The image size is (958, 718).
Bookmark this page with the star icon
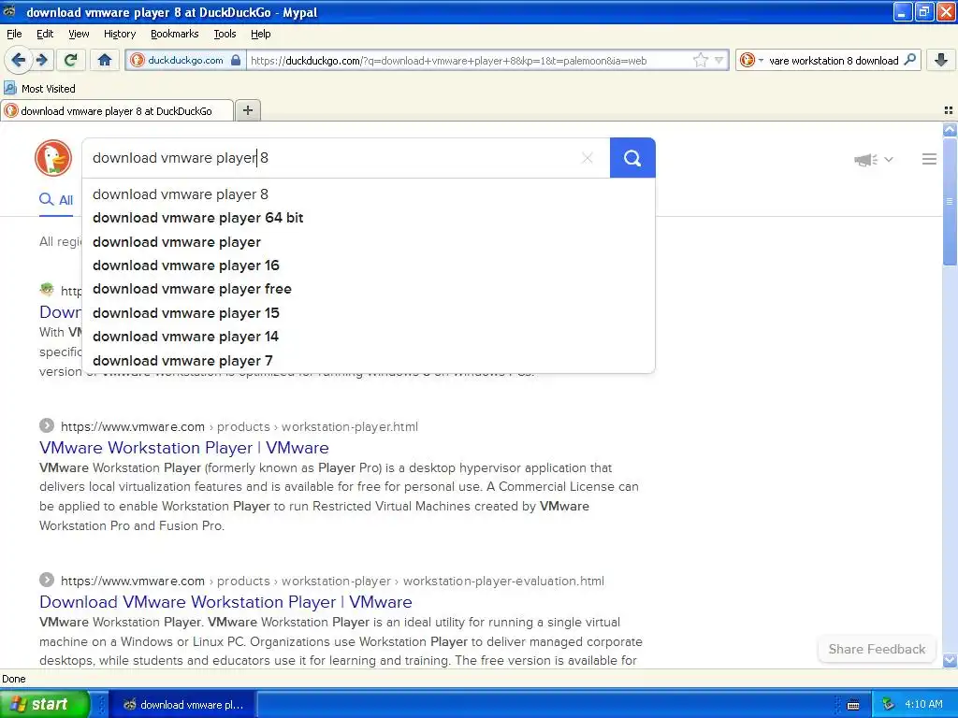click(x=700, y=60)
